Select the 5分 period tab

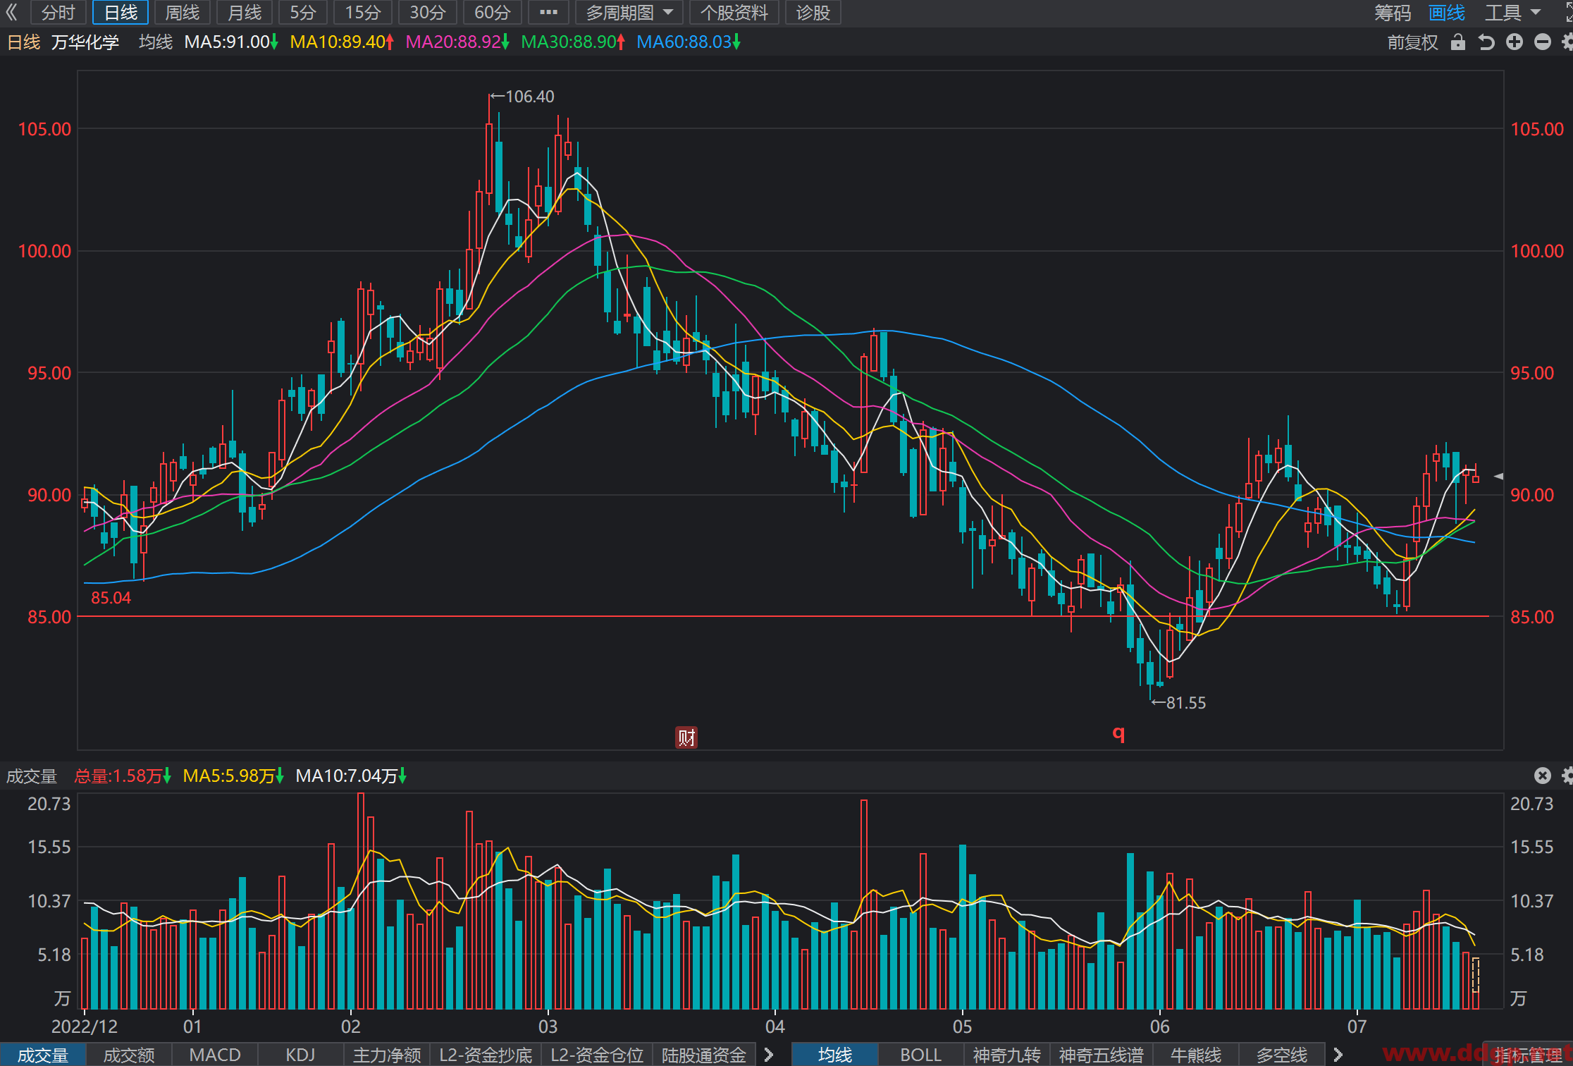pyautogui.click(x=303, y=12)
